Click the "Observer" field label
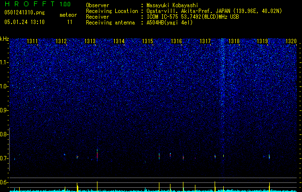The width and height of the screenshot is (302, 192). (x=97, y=5)
